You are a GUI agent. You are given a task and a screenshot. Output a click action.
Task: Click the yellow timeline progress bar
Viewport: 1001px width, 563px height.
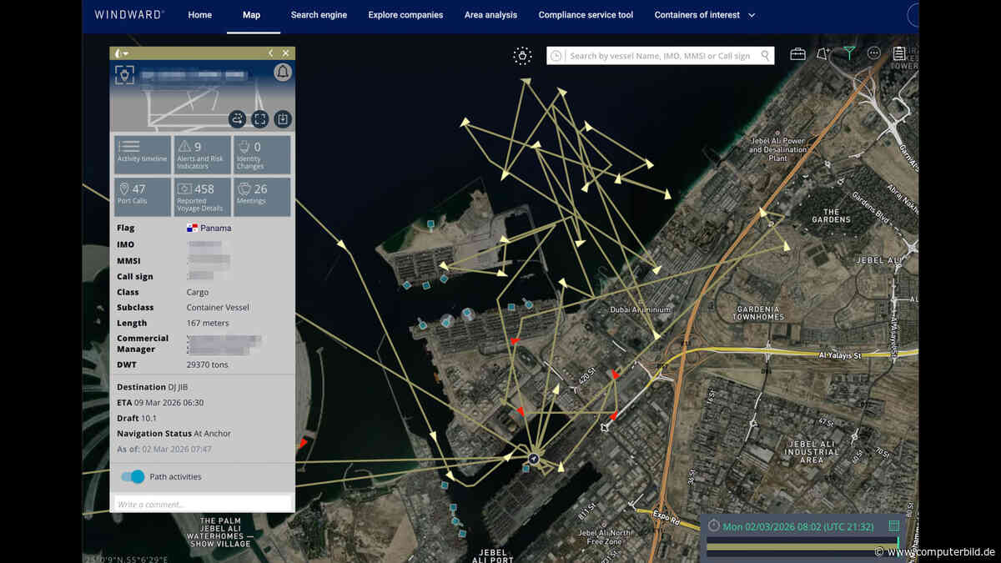point(801,547)
